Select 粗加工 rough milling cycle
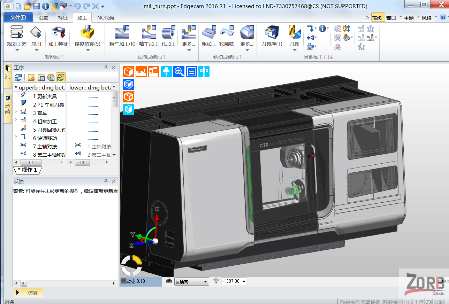 (x=209, y=36)
